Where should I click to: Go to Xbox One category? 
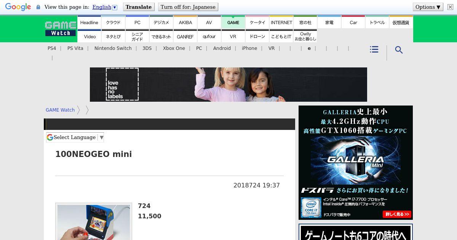pyautogui.click(x=174, y=48)
